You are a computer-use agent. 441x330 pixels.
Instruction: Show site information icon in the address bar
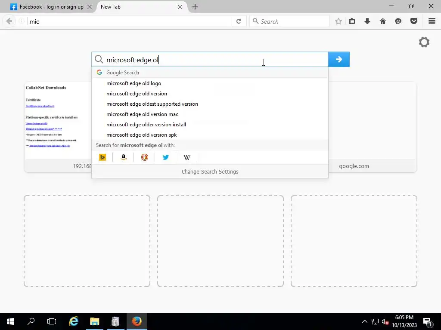pyautogui.click(x=22, y=21)
